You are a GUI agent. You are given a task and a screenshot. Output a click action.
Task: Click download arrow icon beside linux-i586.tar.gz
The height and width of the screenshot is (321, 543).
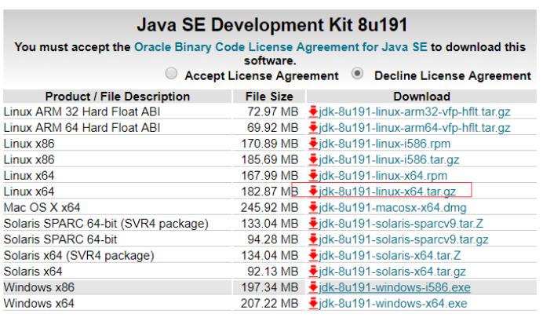coord(313,159)
